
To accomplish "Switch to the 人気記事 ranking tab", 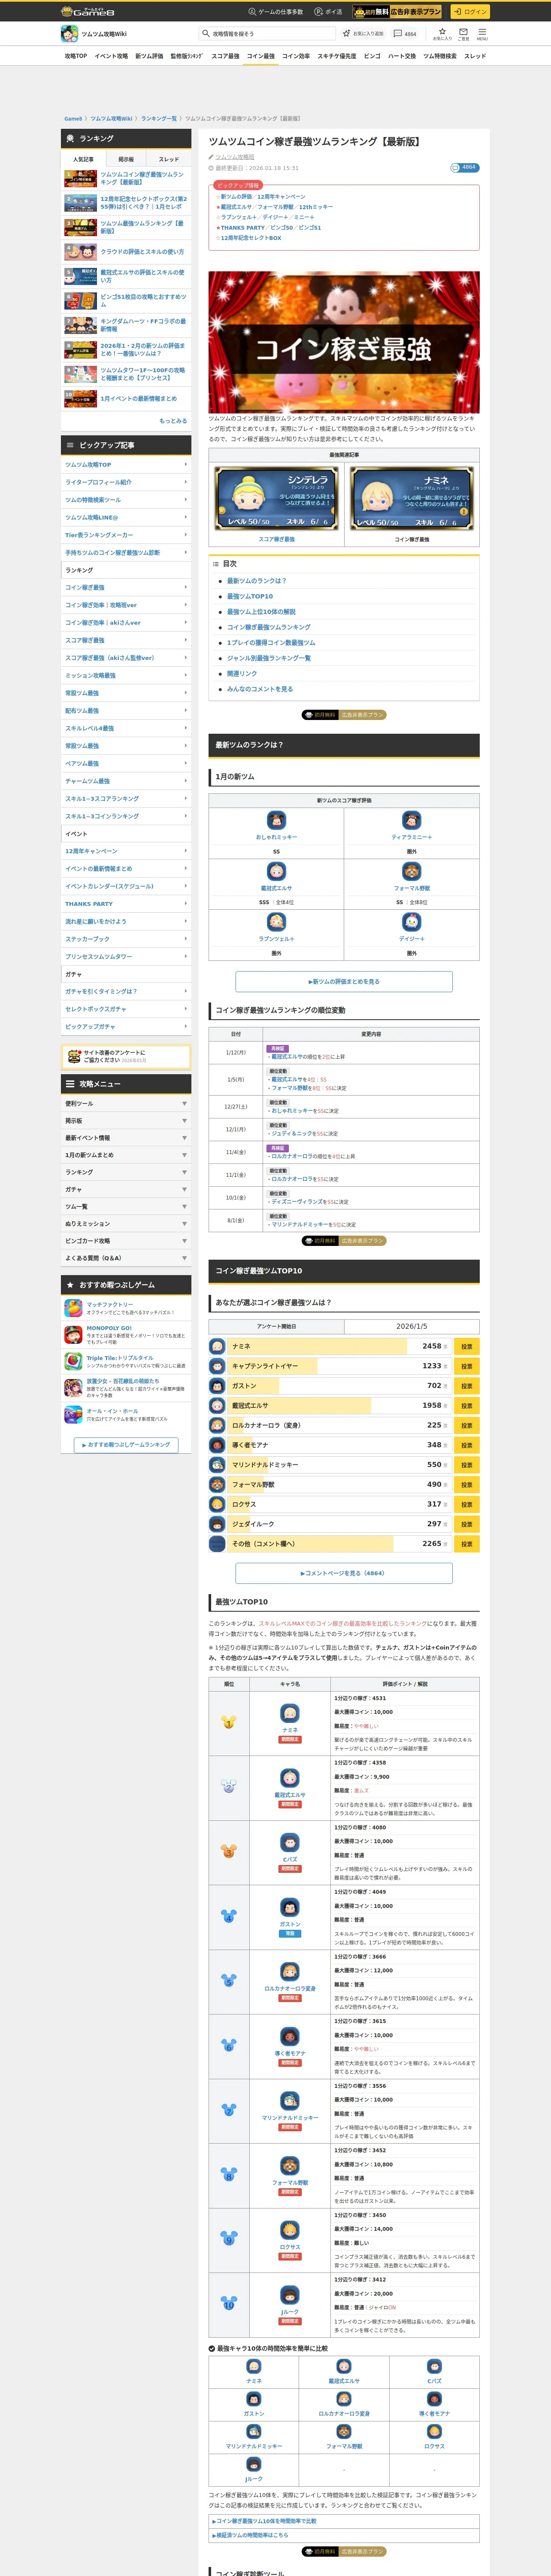I will click(83, 159).
